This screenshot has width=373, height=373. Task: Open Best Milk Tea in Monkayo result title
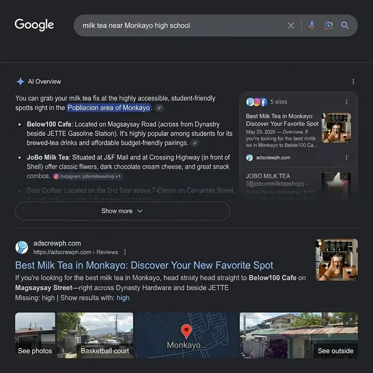pyautogui.click(x=144, y=265)
